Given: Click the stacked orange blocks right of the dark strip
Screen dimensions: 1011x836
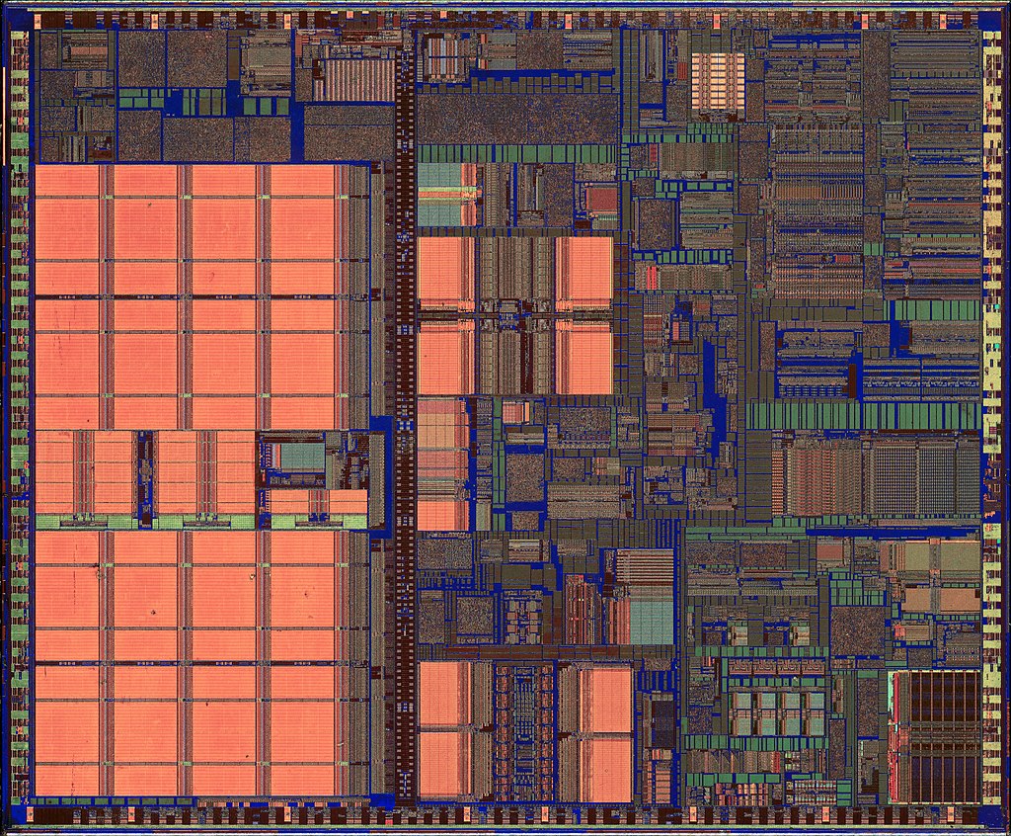Looking at the screenshot, I should tap(441, 462).
